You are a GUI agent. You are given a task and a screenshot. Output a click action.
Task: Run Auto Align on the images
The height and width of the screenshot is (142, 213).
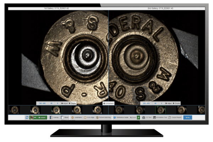(89, 118)
